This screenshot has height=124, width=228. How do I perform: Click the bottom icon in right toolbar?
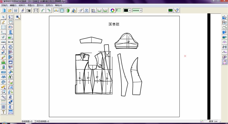(224, 62)
